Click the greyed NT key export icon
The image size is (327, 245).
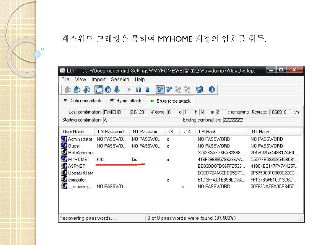tap(187, 90)
